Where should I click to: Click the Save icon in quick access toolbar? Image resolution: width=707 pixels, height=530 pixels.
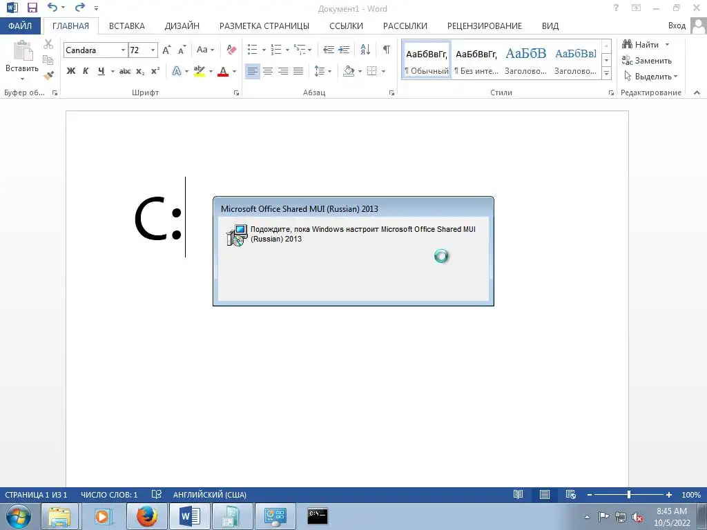(x=32, y=8)
